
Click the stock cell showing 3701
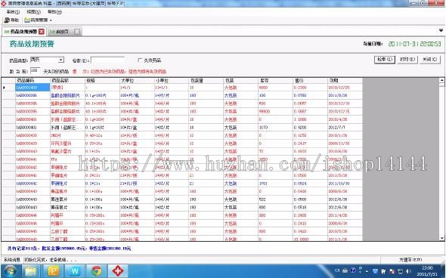(276, 184)
